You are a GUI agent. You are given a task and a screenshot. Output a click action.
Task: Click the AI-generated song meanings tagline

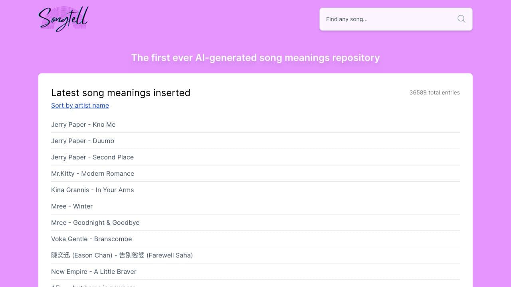click(255, 58)
